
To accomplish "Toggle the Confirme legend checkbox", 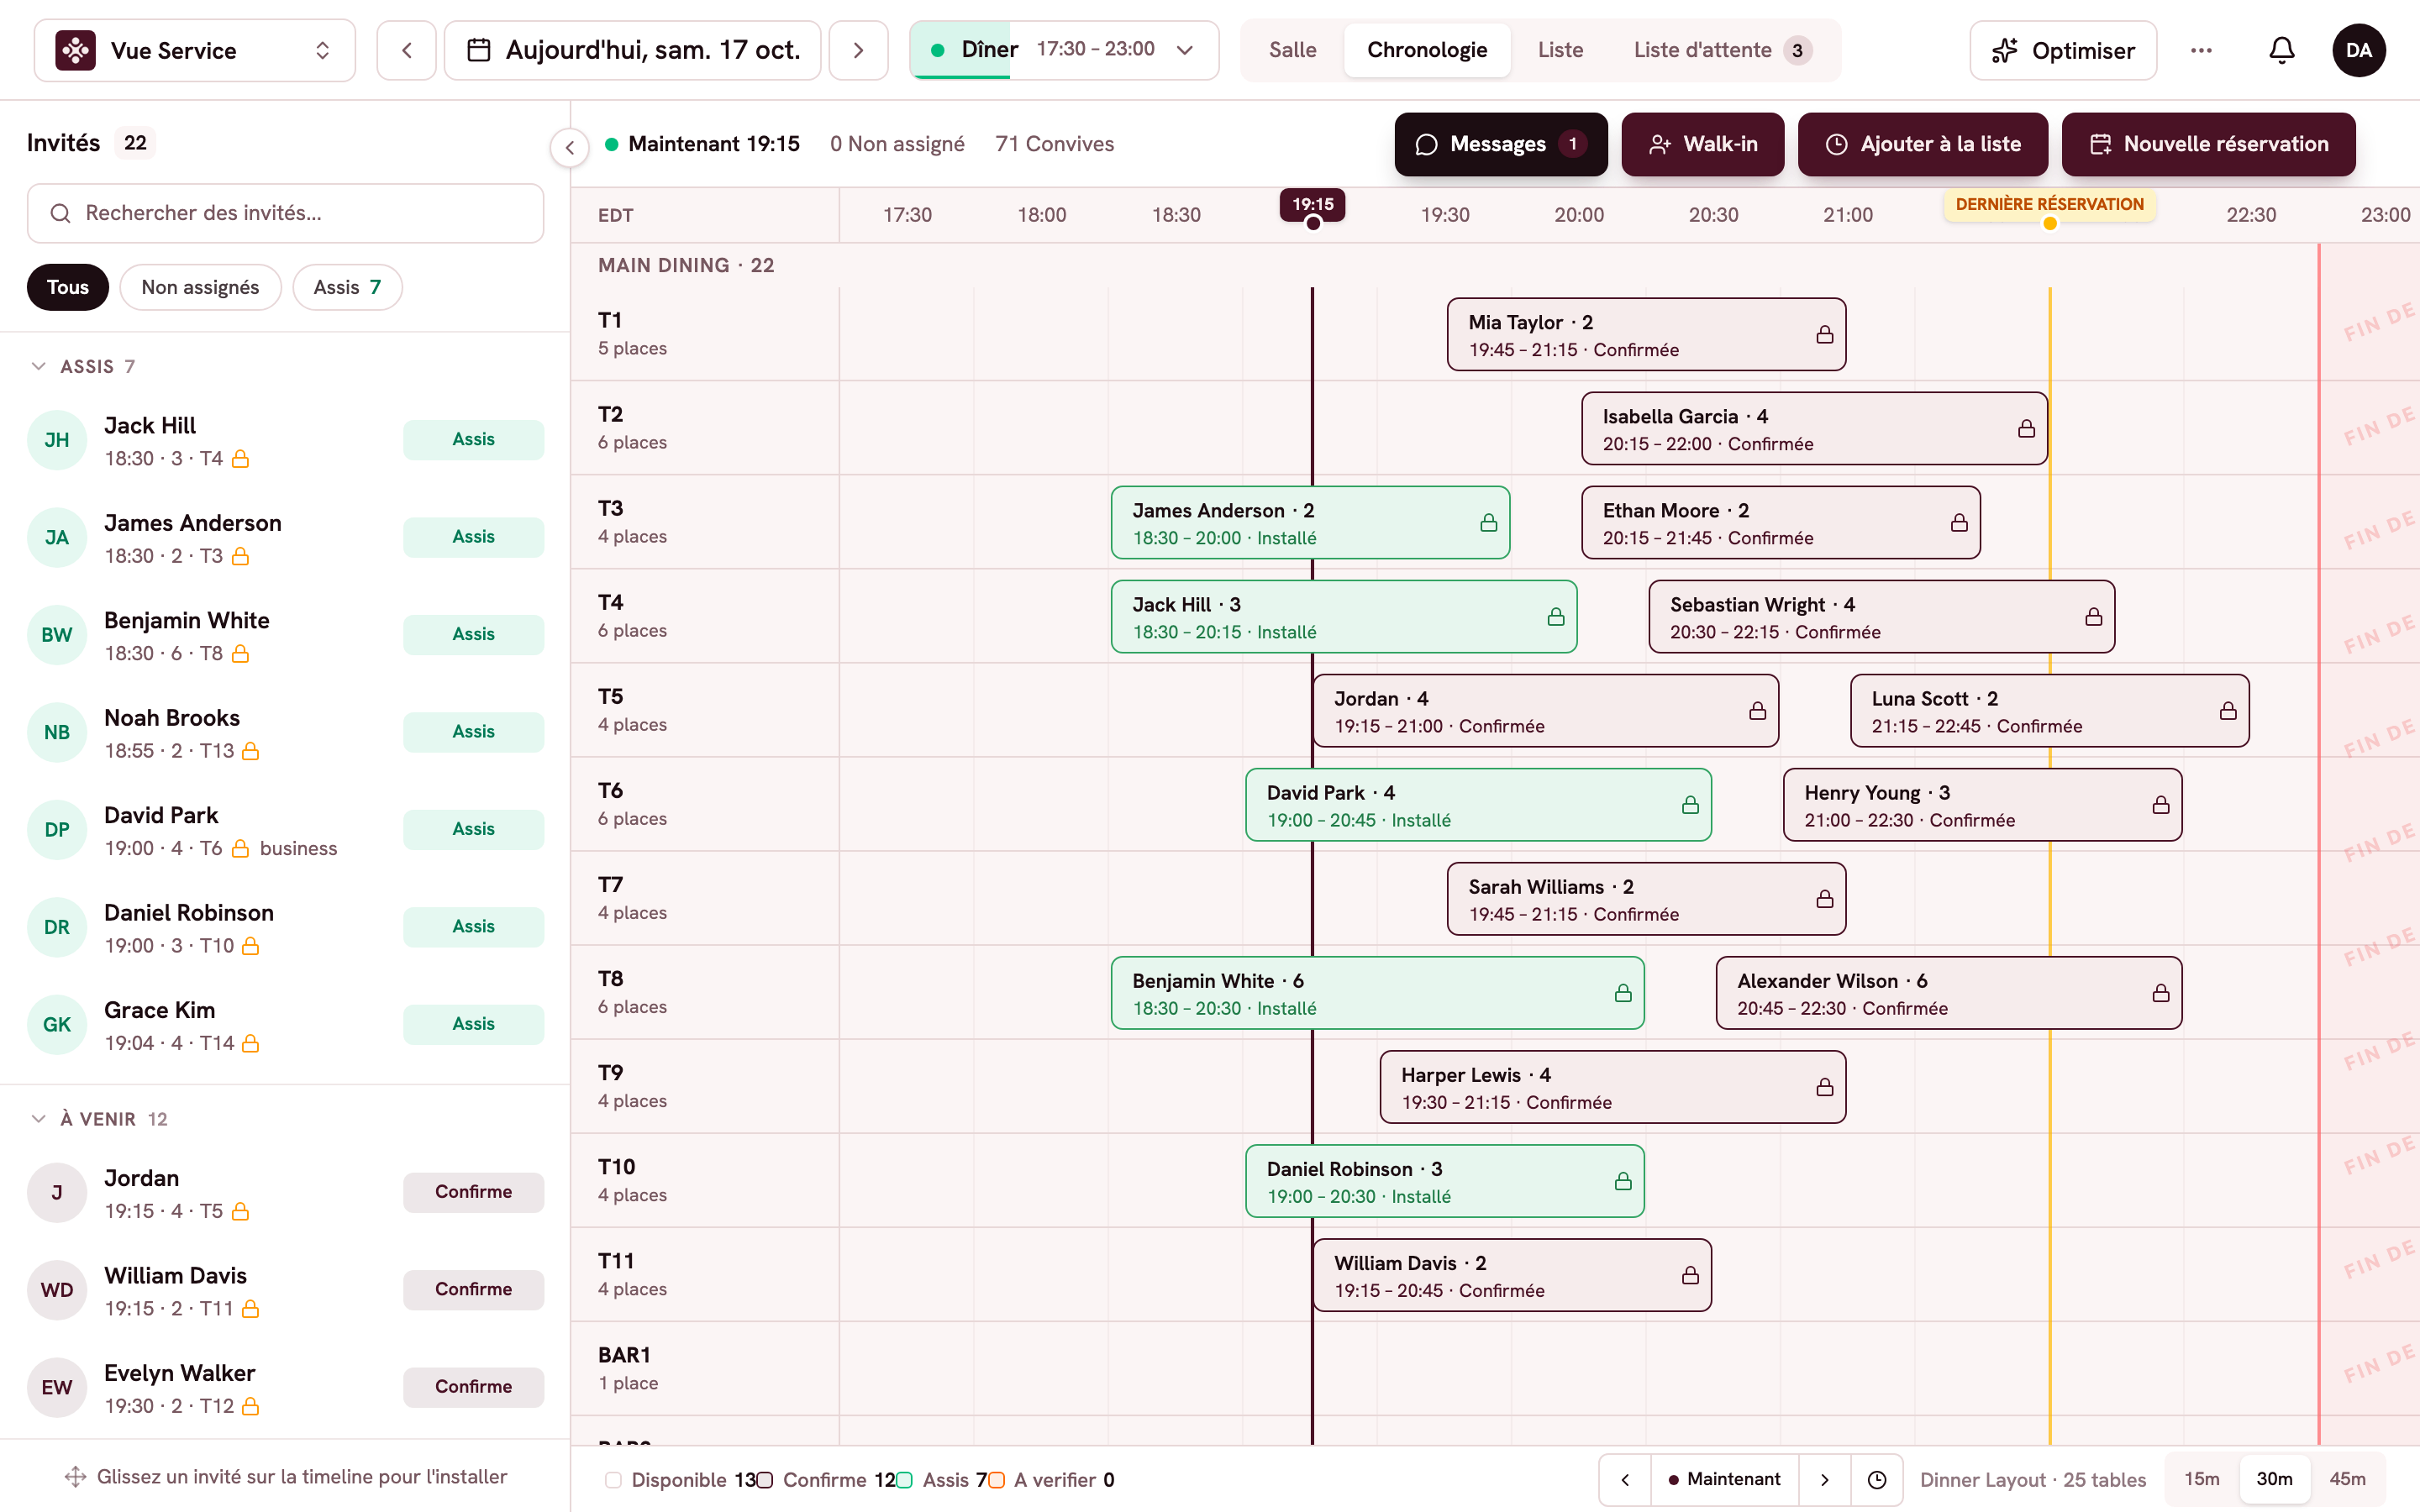I will 765,1480.
